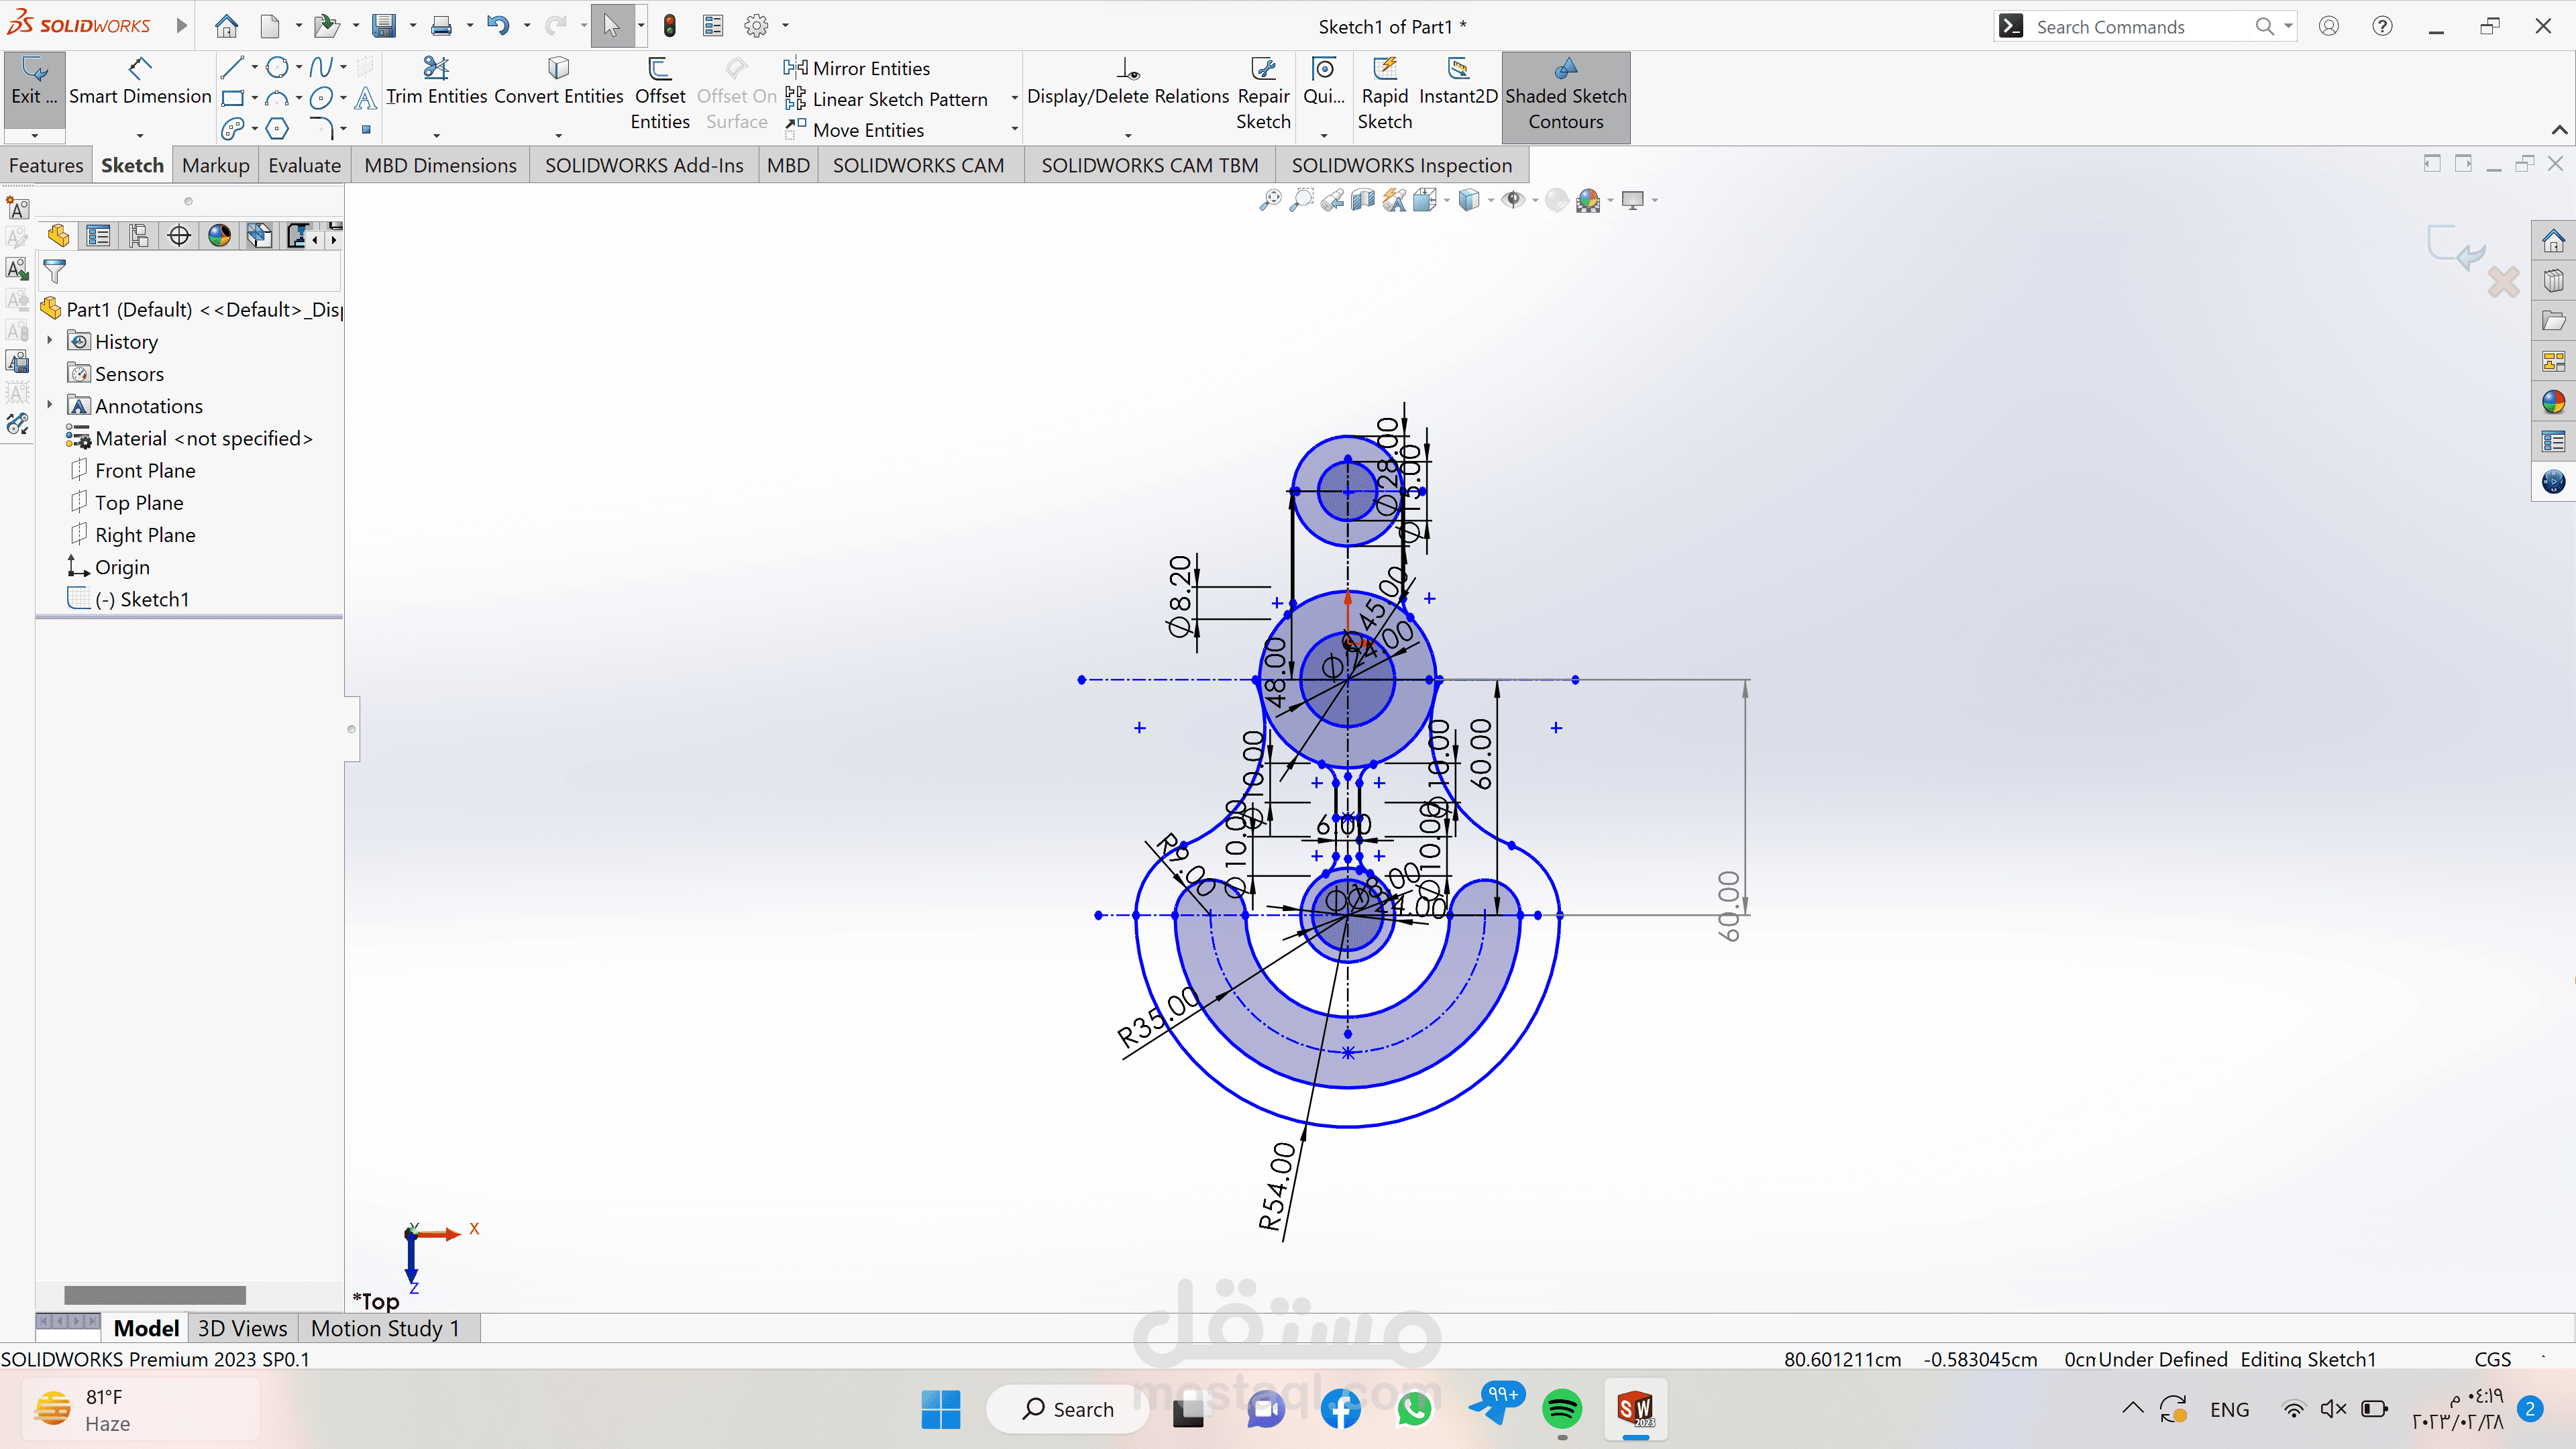Click the Offset Entities tool
Screen dimensions: 2576x1449
tap(660, 94)
